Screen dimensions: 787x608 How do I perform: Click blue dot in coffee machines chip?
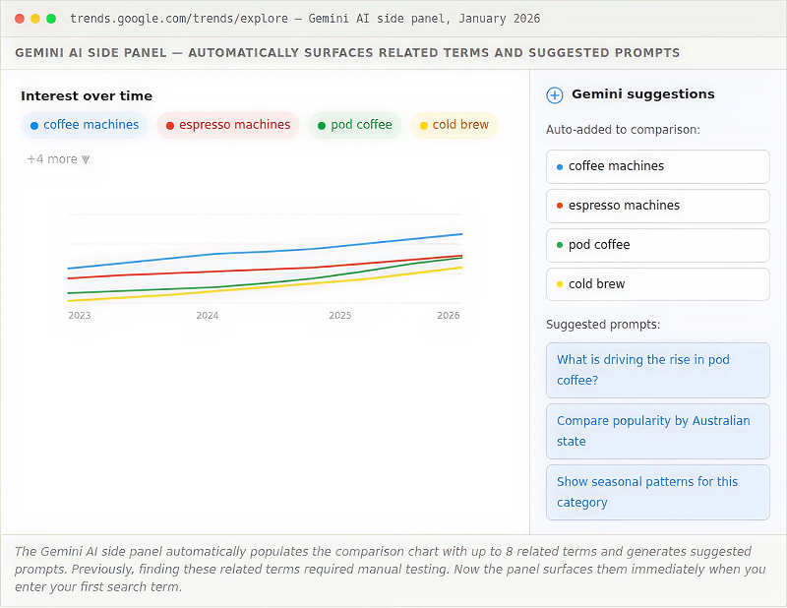point(34,126)
